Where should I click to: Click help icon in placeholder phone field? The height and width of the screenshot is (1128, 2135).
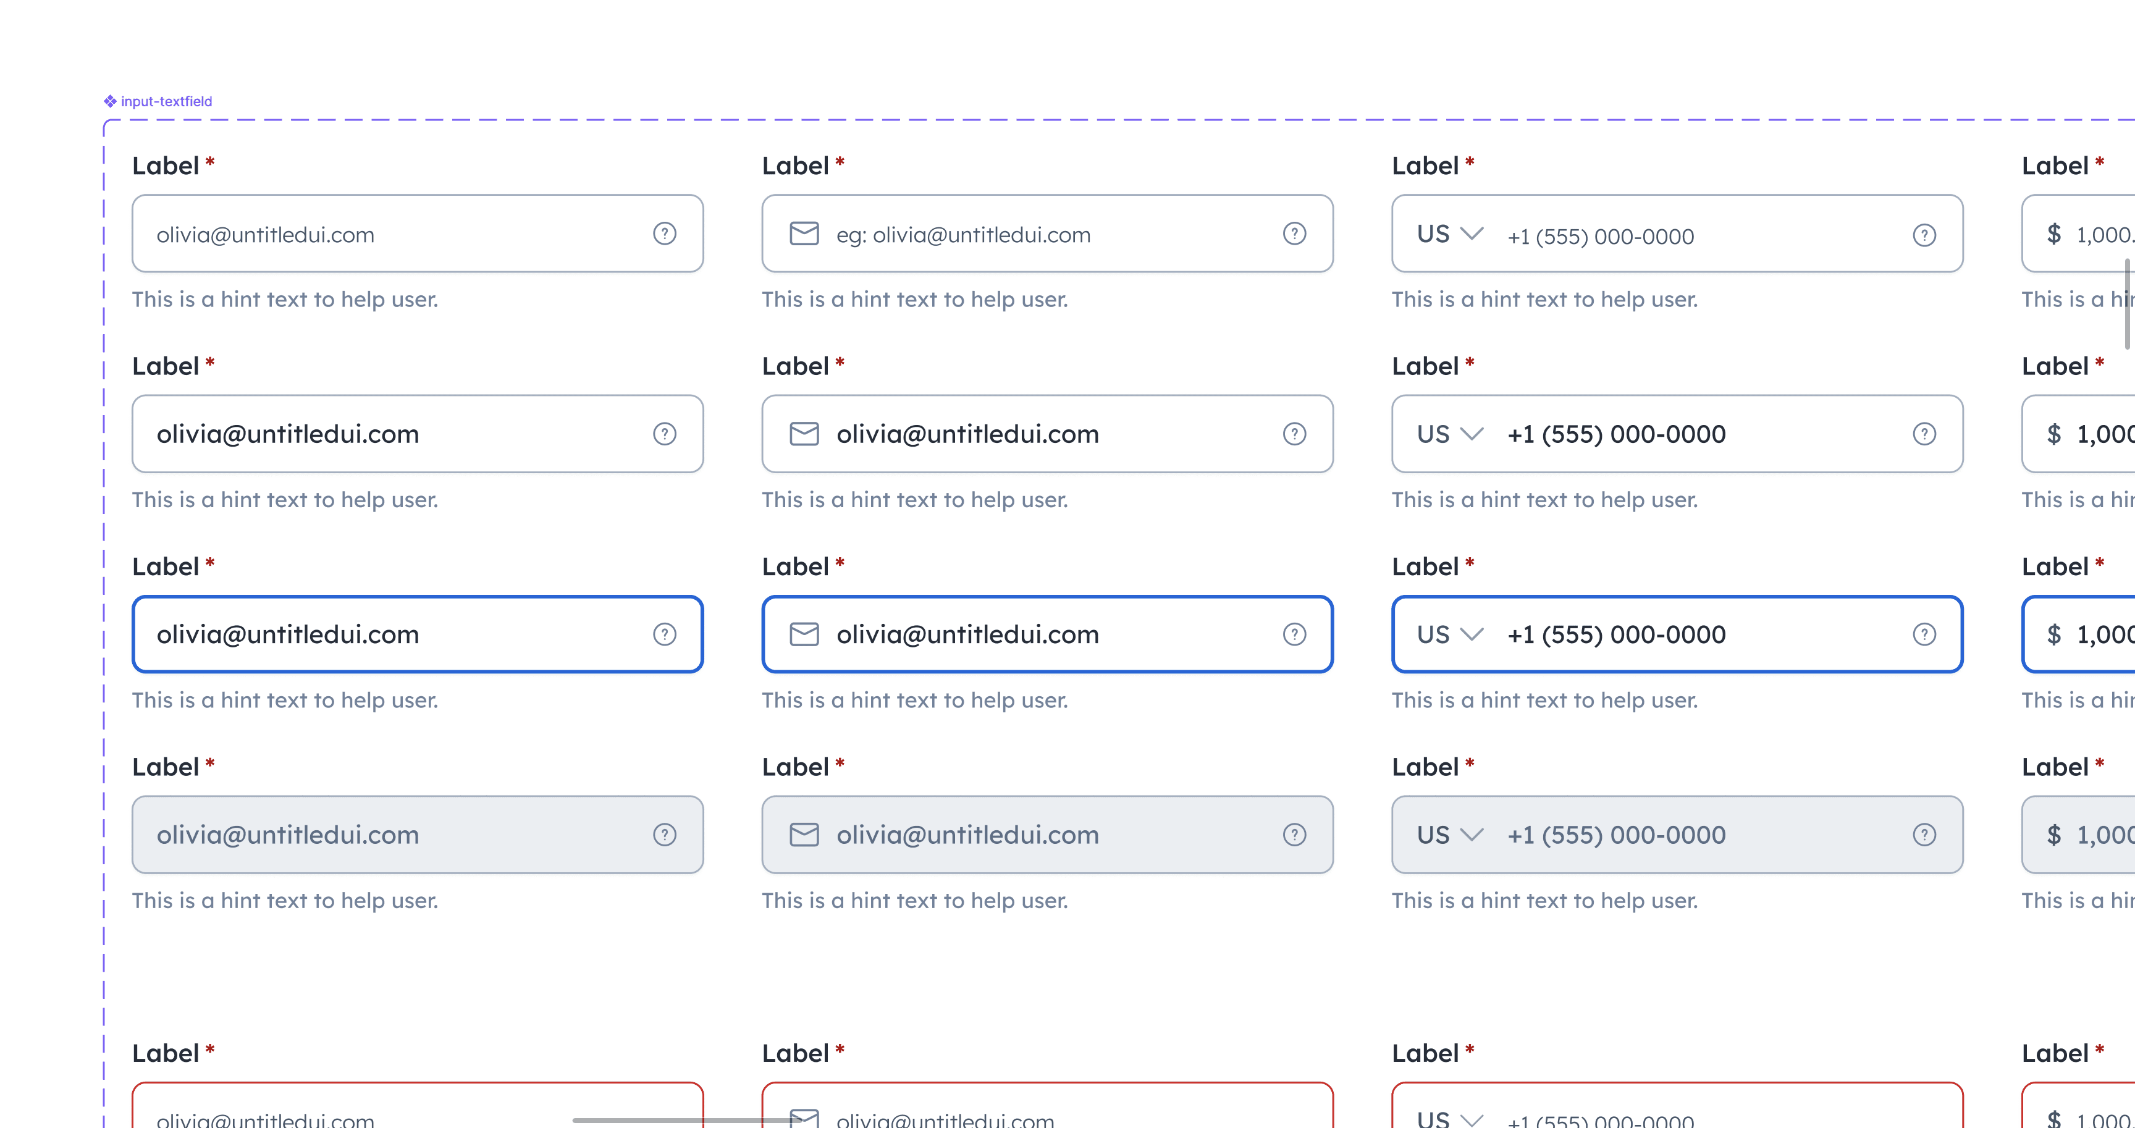(x=1924, y=235)
